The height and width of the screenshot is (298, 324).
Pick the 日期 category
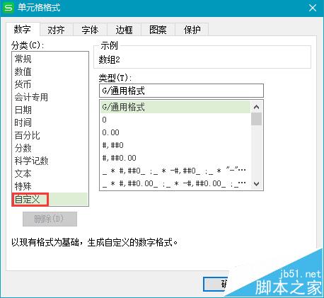click(x=50, y=110)
